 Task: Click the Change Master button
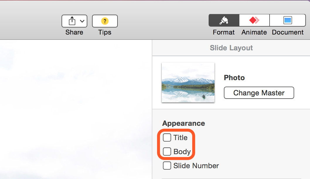(x=259, y=93)
